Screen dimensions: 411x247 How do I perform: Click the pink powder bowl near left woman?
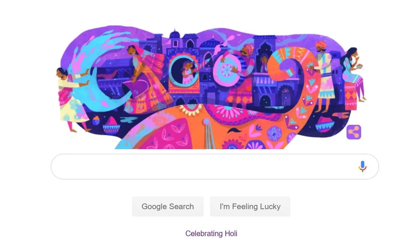coord(111,125)
